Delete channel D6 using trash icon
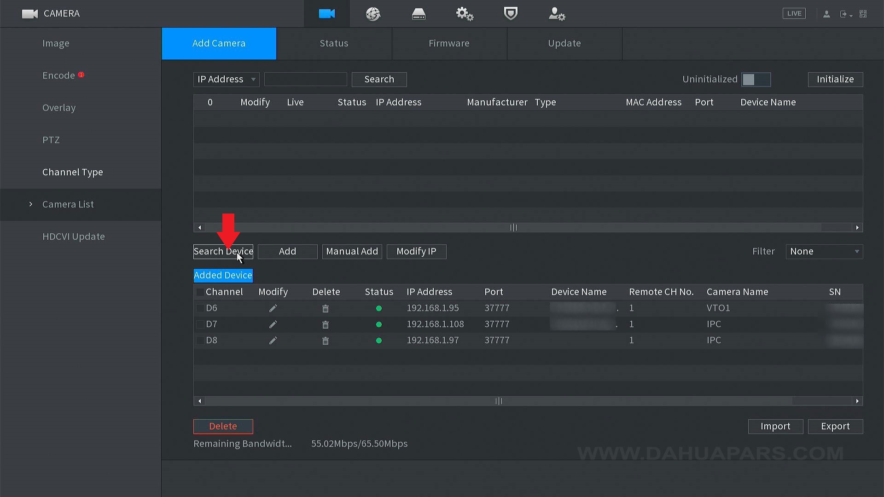Viewport: 884px width, 497px height. point(326,308)
